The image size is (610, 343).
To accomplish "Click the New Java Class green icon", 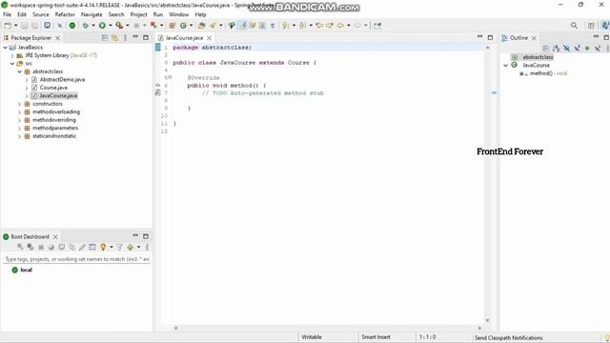I will point(183,26).
